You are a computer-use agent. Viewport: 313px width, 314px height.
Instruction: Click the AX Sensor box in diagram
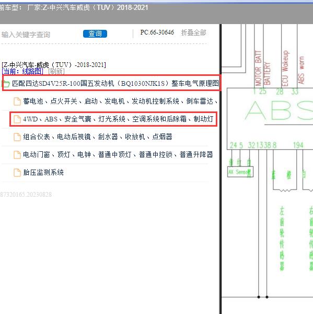coord(240,172)
